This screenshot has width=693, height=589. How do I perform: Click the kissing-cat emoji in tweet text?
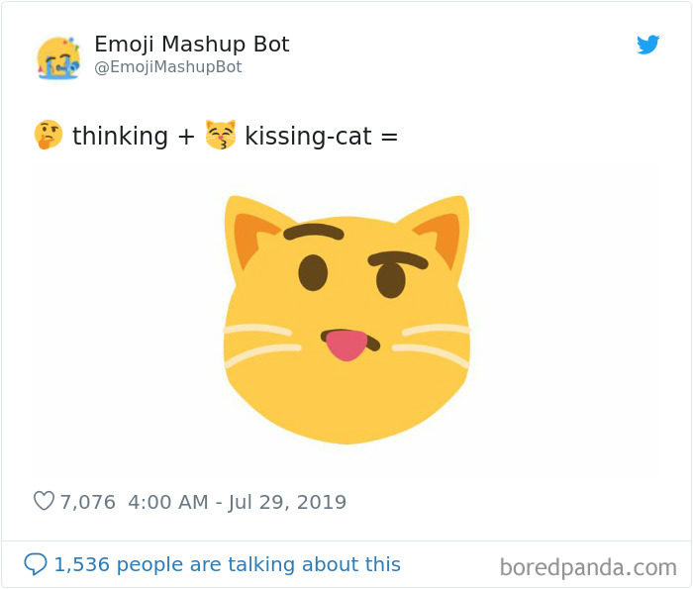click(220, 135)
